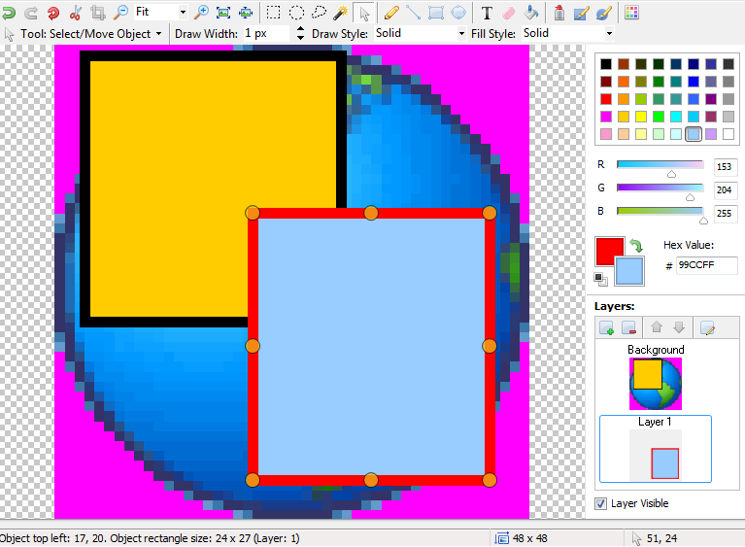Select the rectangular selection tool

coord(273,13)
